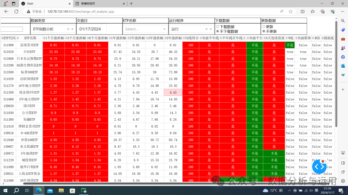The width and height of the screenshot is (348, 195).
Task: Clear the 运行 selection
Action: point(207,29)
